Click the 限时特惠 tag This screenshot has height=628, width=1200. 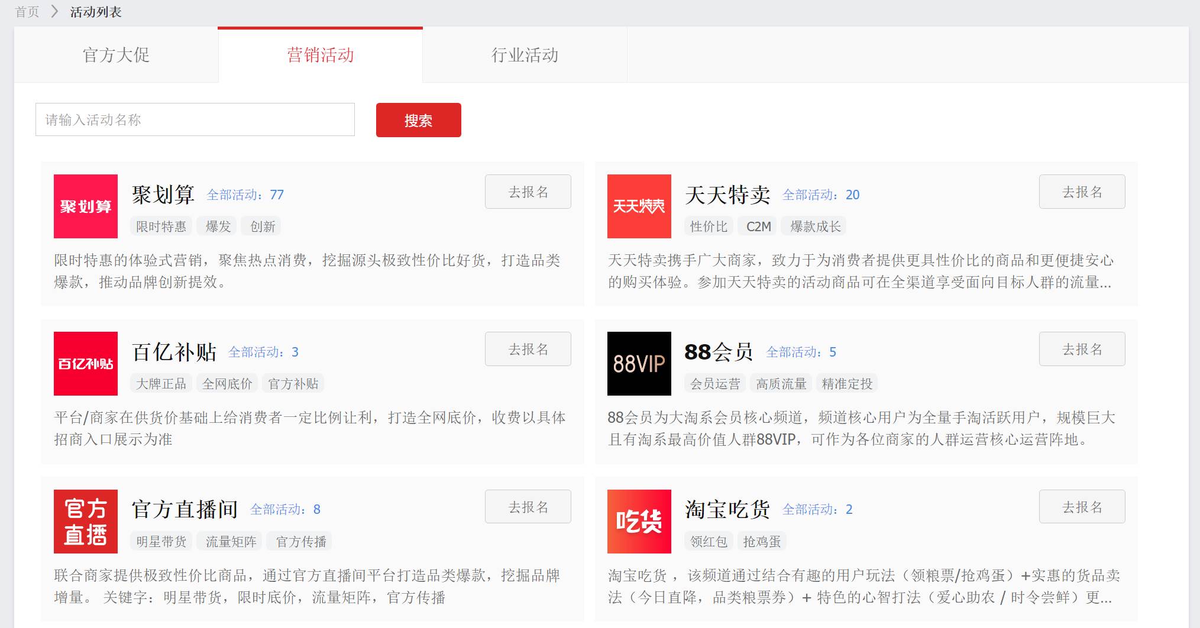(161, 226)
